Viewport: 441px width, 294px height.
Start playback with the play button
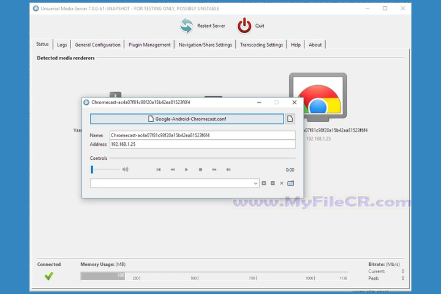[x=186, y=170]
